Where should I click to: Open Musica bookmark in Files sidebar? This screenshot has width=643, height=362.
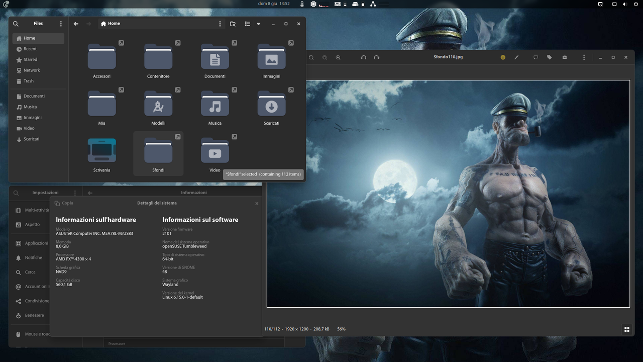[x=38, y=107]
